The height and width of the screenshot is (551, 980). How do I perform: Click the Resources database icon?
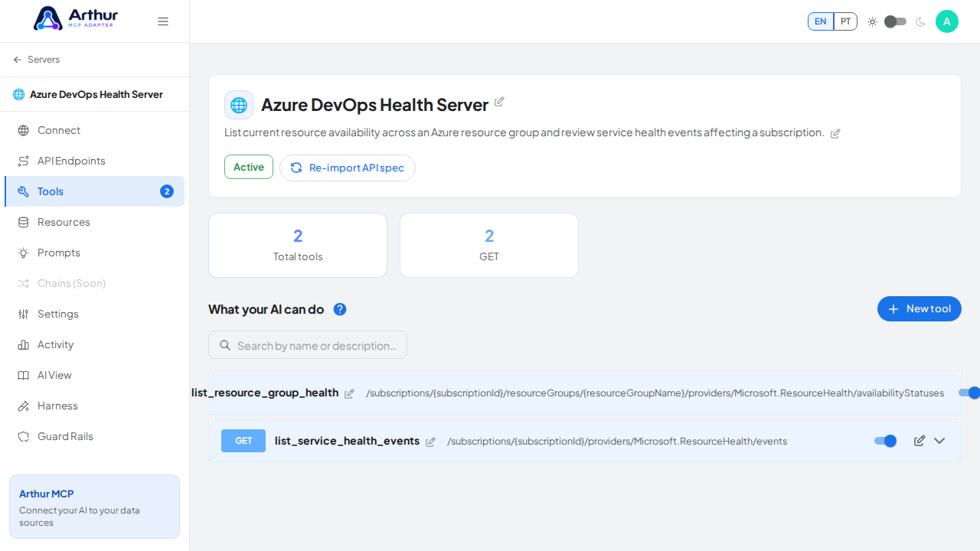(x=23, y=222)
